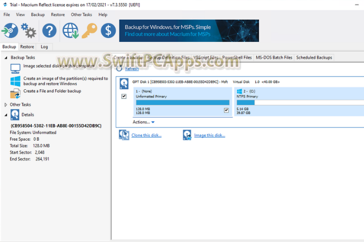364x242 pixels.
Task: Switch to the Log tab
Action: tap(44, 47)
